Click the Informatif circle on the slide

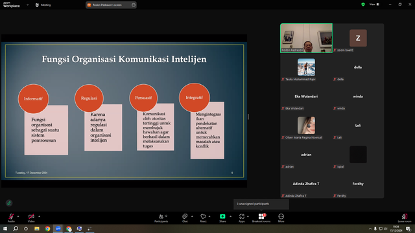coord(33,99)
